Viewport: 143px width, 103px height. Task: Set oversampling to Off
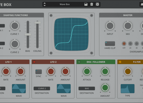(x=124, y=44)
